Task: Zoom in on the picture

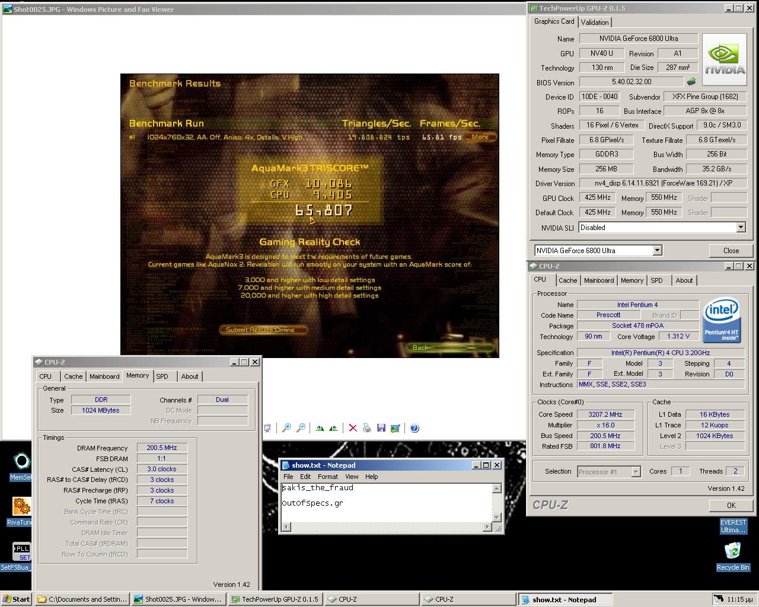Action: [x=286, y=428]
